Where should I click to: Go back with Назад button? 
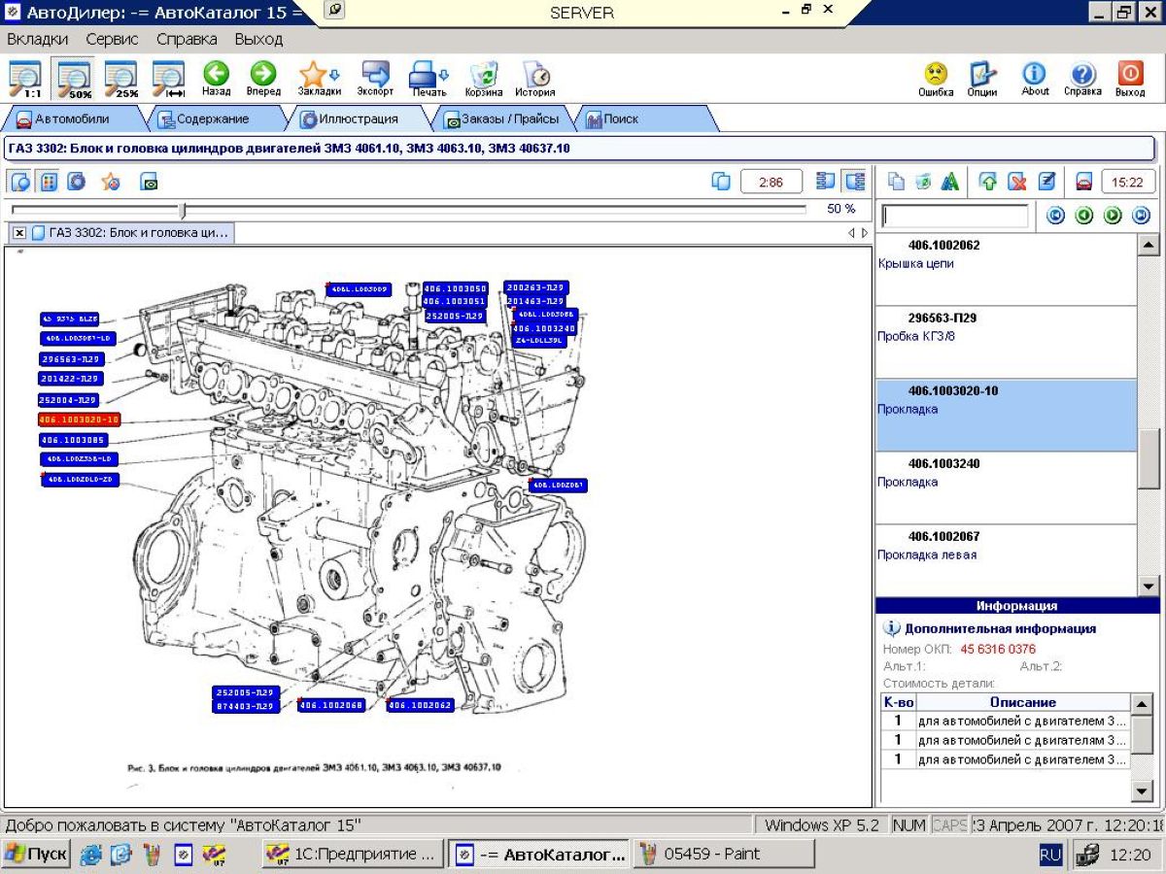(216, 80)
